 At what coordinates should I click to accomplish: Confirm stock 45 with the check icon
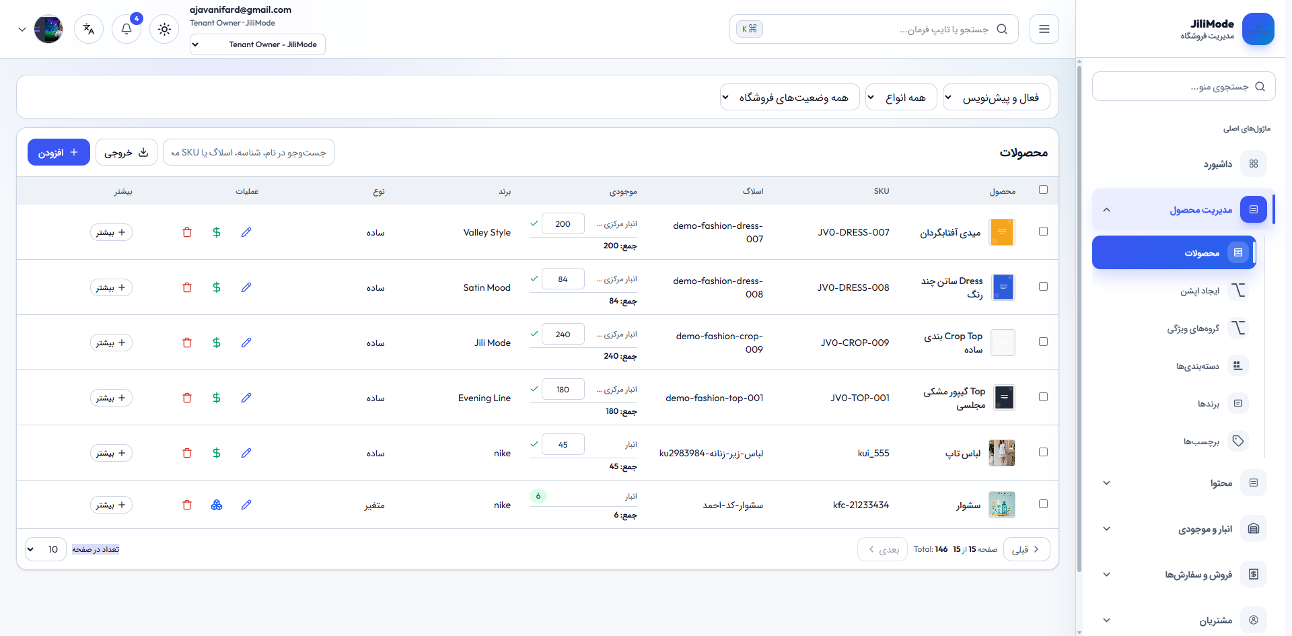(x=534, y=444)
